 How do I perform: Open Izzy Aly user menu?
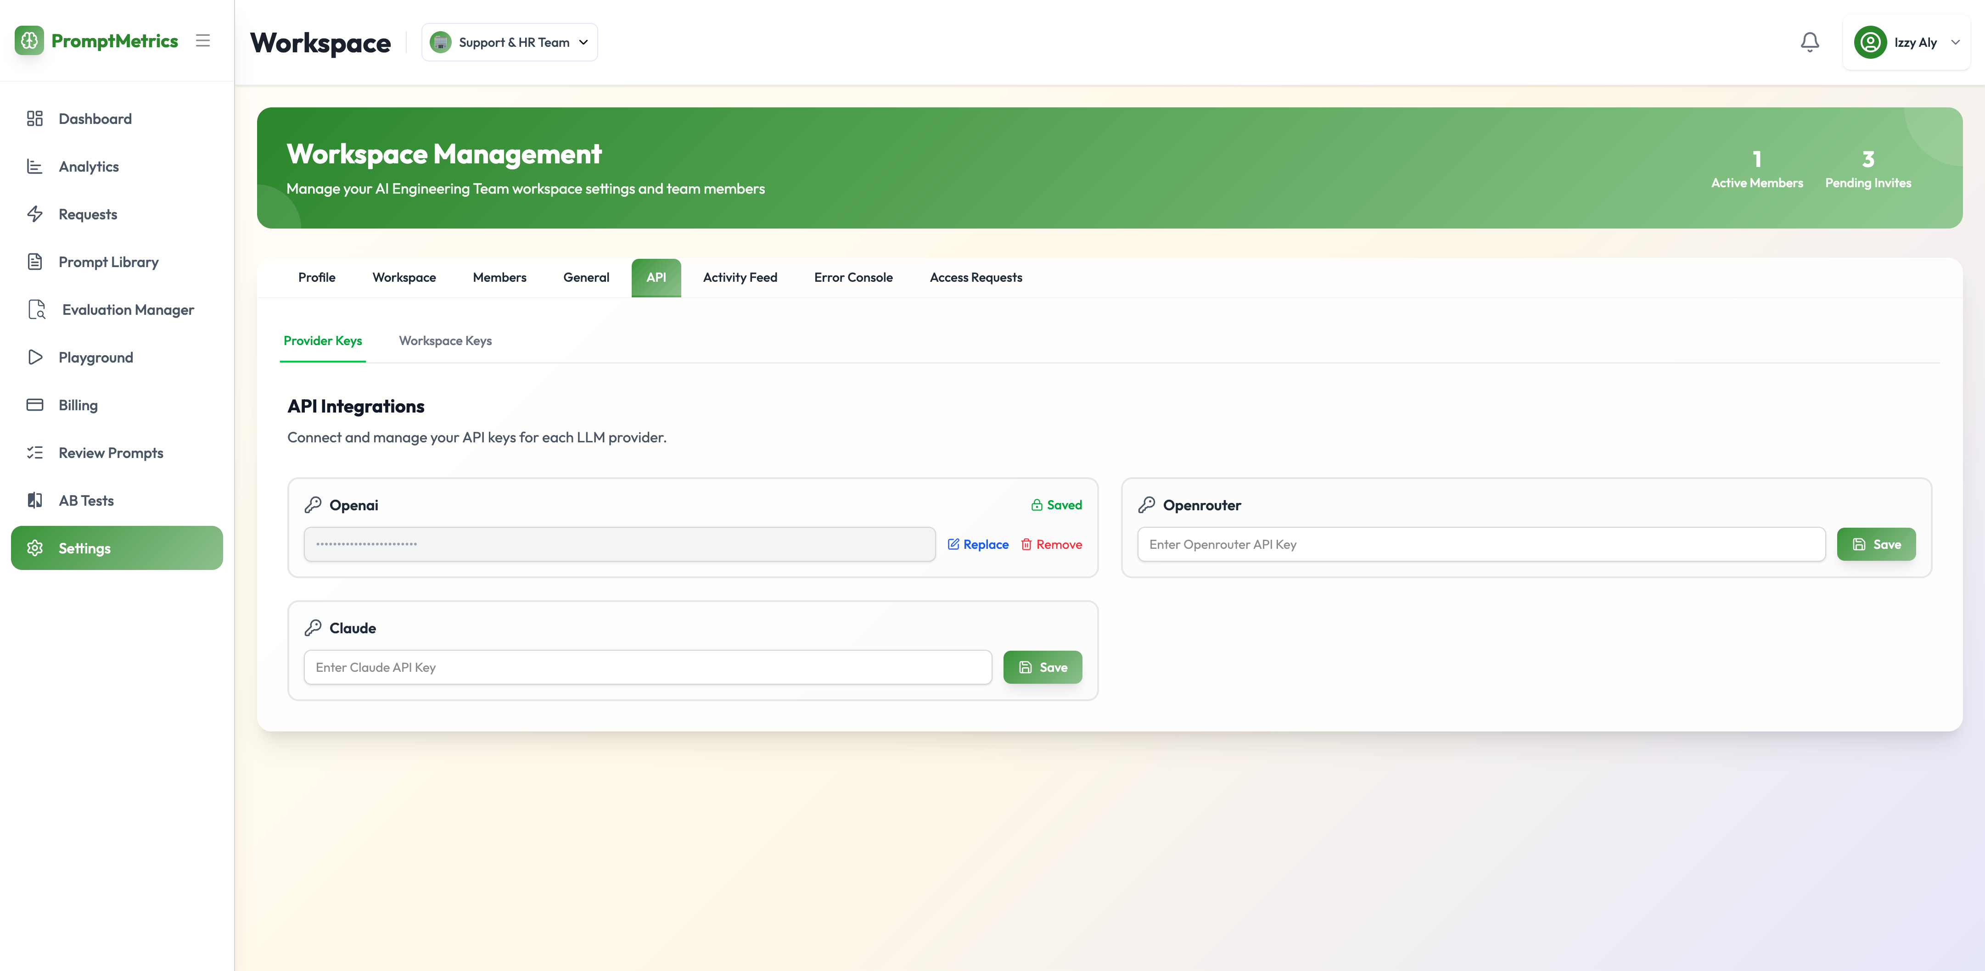click(1906, 42)
